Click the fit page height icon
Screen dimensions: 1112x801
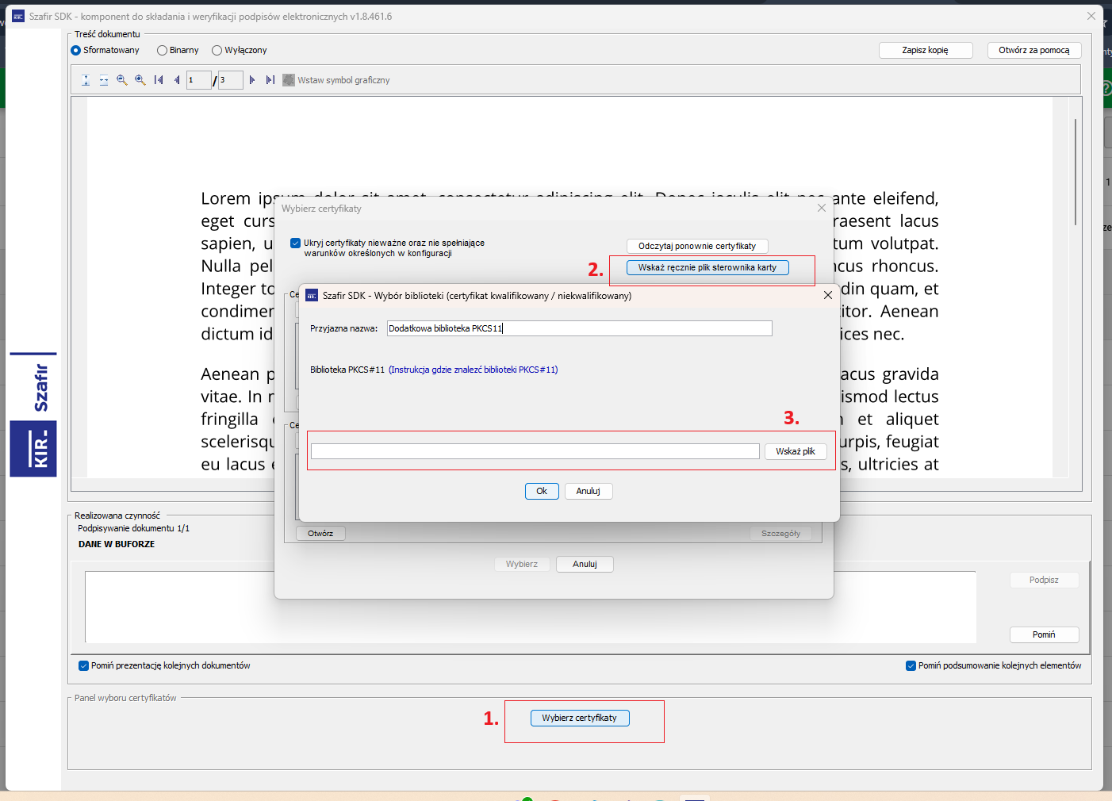point(86,80)
